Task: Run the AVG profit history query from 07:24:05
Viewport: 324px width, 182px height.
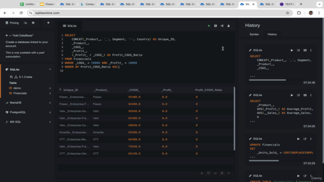Action: (x=292, y=95)
